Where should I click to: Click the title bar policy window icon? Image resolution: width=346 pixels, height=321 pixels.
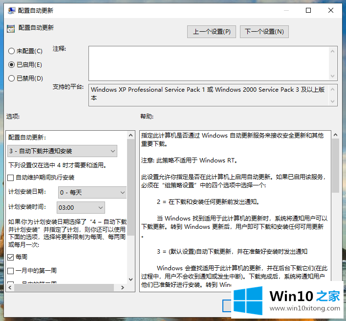pyautogui.click(x=11, y=10)
